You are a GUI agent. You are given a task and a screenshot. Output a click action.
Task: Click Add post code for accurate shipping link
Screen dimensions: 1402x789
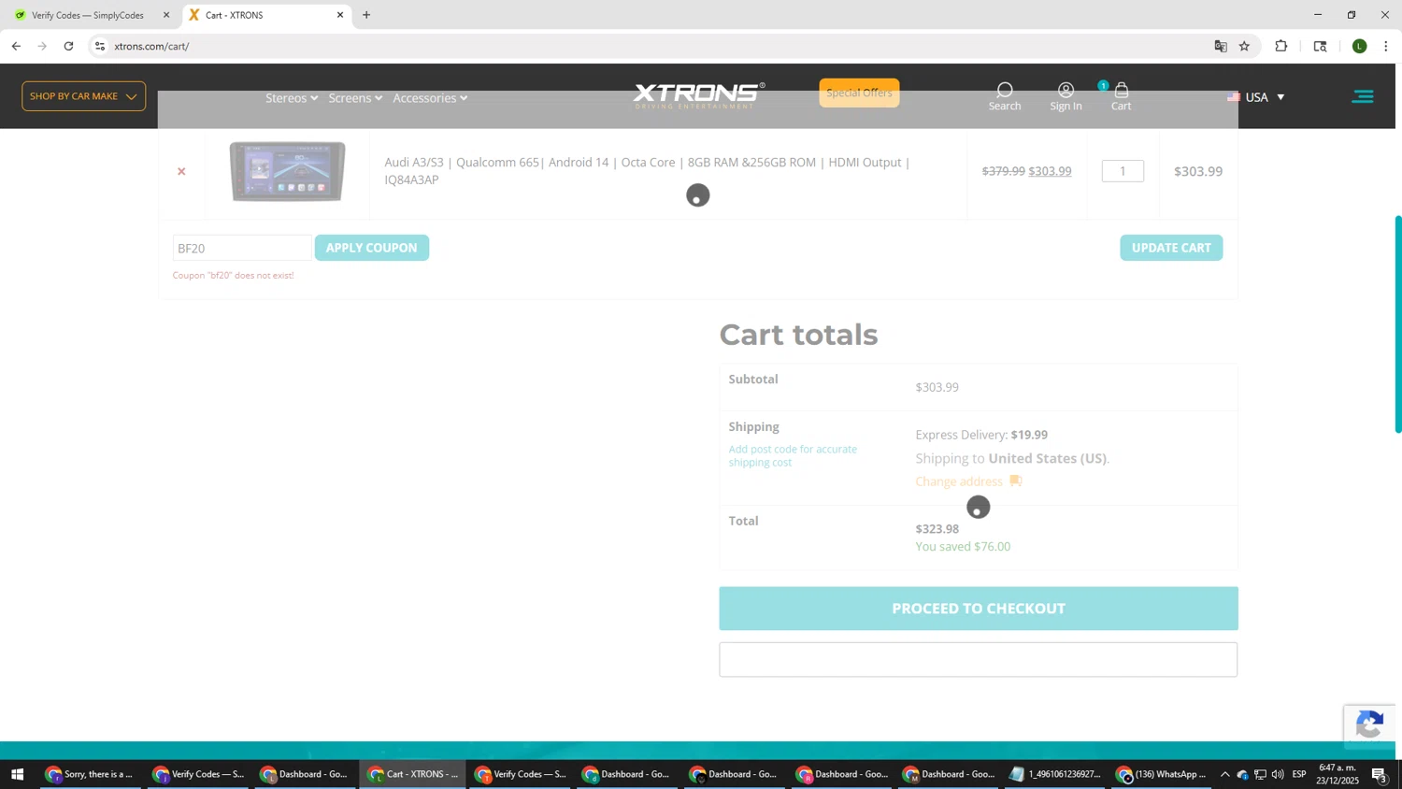point(793,455)
